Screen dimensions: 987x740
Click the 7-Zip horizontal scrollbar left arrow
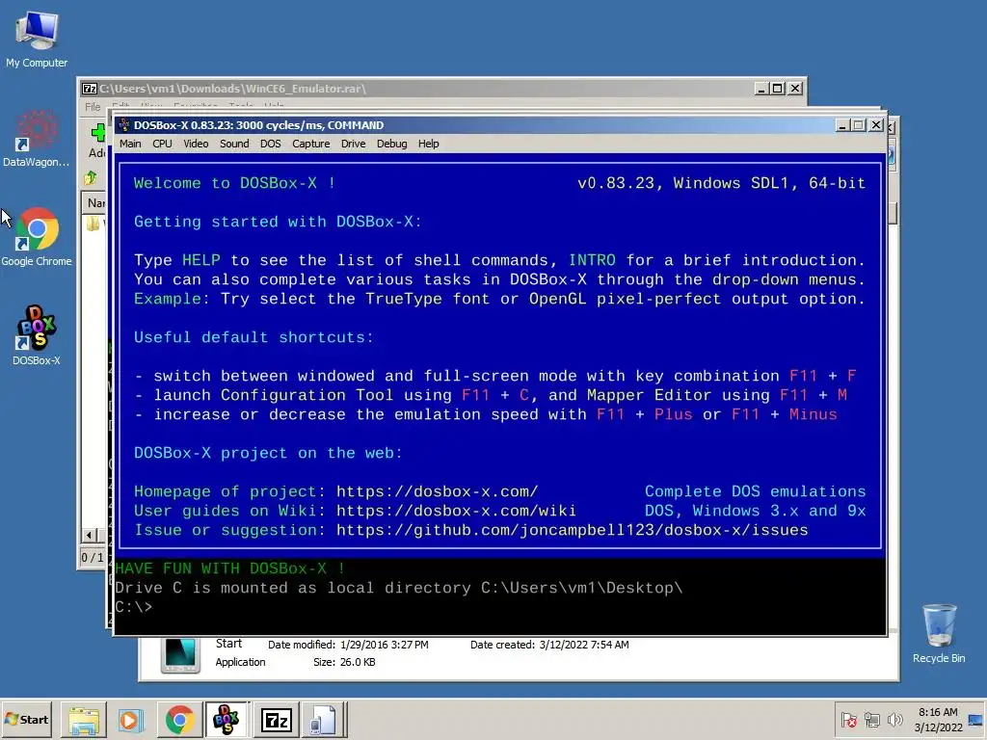[x=89, y=536]
